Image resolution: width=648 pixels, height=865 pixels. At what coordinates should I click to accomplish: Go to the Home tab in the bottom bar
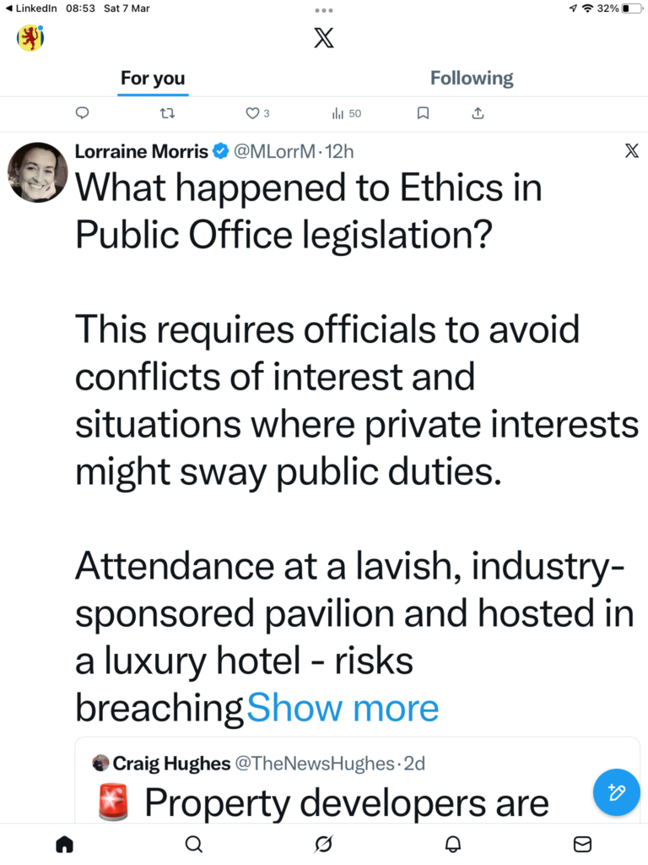[64, 844]
